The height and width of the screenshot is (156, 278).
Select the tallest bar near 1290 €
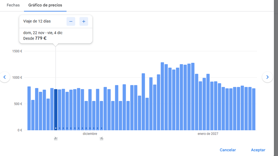[x=162, y=96]
